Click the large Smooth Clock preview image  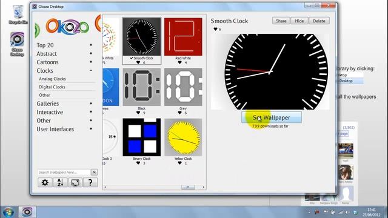tap(270, 71)
